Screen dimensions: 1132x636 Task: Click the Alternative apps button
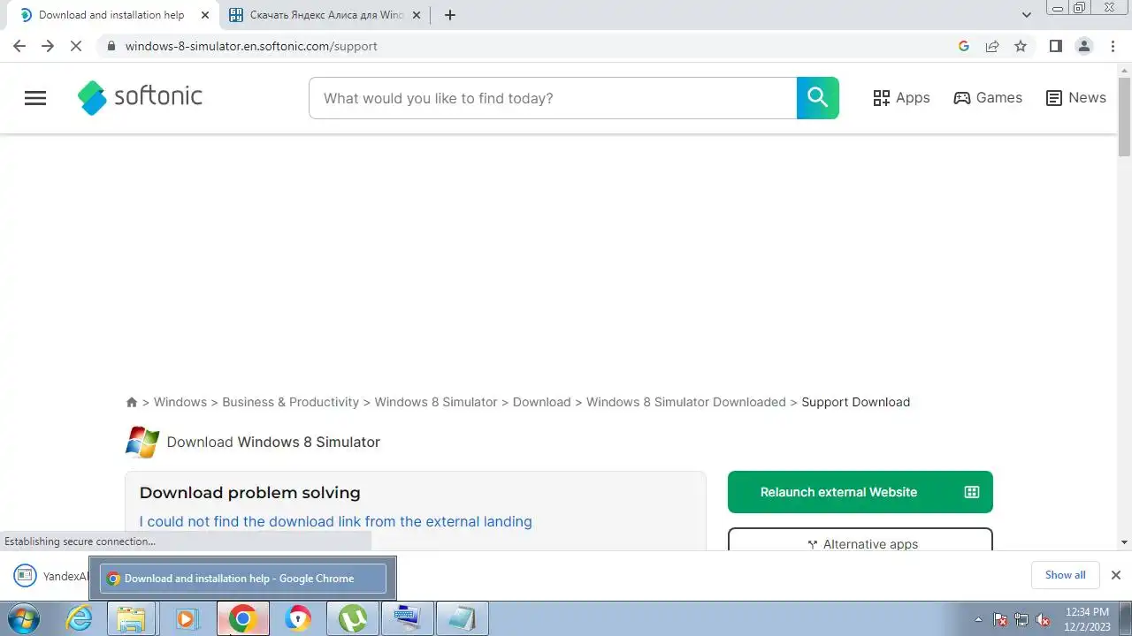[860, 541]
